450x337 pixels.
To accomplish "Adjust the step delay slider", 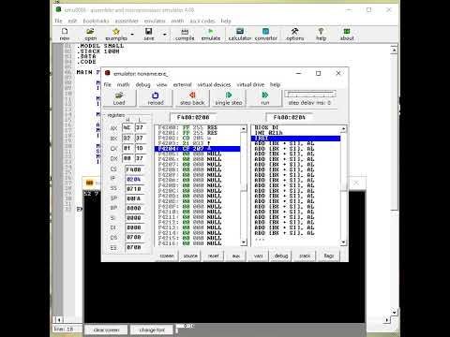I will pyautogui.click(x=310, y=94).
